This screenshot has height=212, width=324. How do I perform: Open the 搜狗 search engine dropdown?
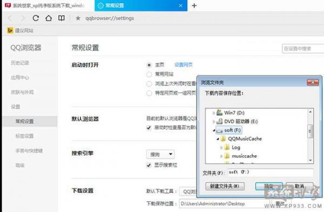pyautogui.click(x=160, y=154)
